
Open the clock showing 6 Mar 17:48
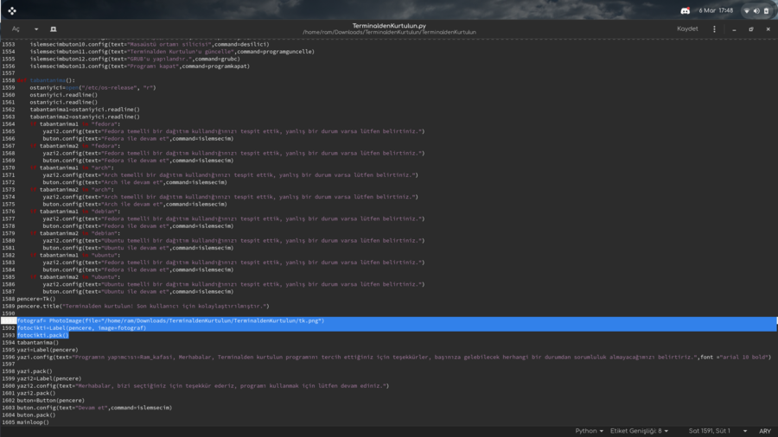tap(716, 10)
